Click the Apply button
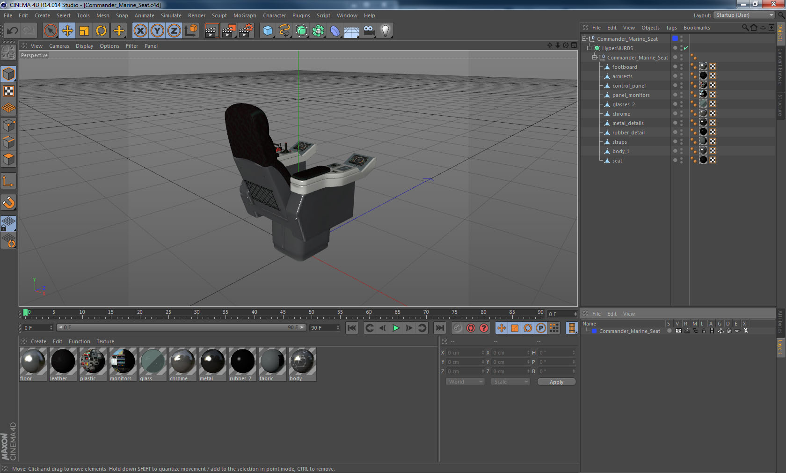This screenshot has height=473, width=786. tap(556, 382)
